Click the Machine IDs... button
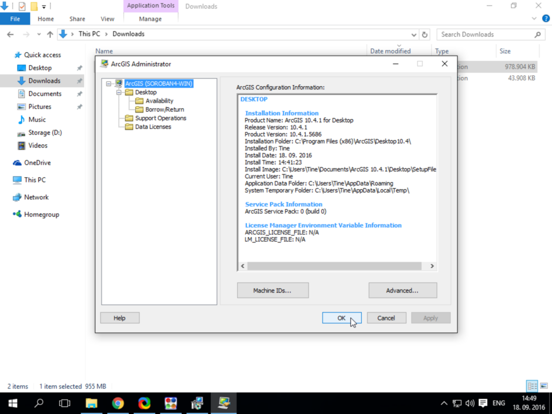Viewport: 552px width, 414px height. (273, 291)
